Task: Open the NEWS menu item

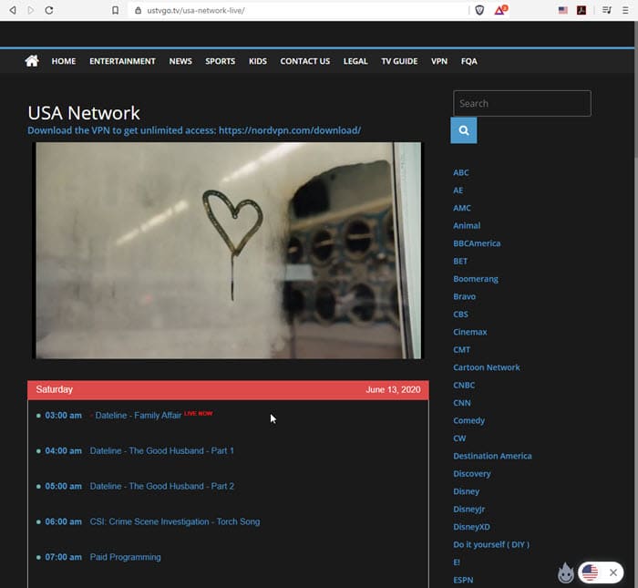Action: pos(180,61)
